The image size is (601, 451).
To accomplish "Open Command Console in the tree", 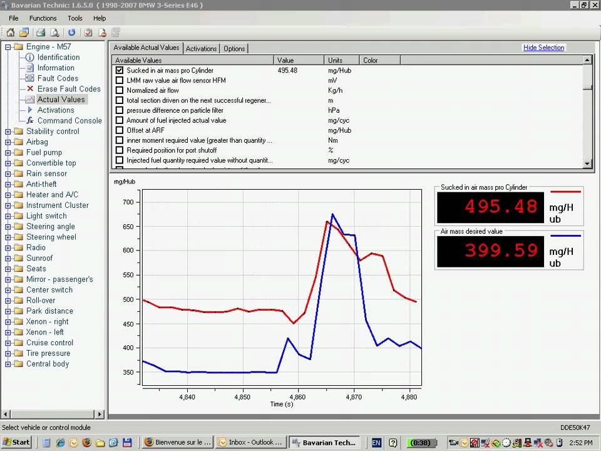I will coord(69,120).
